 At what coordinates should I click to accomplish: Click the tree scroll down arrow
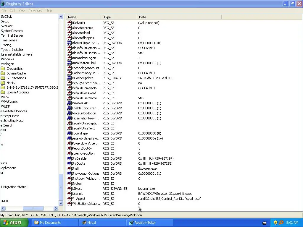61,203
